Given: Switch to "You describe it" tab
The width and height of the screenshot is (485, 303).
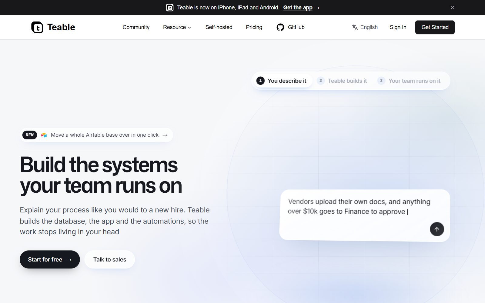Looking at the screenshot, I should 283,81.
